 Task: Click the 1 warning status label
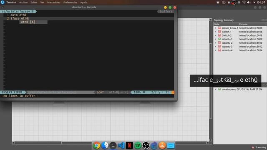tap(261, 147)
